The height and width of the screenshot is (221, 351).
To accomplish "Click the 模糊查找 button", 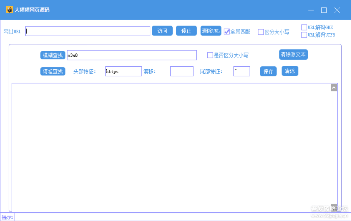I will click(53, 55).
